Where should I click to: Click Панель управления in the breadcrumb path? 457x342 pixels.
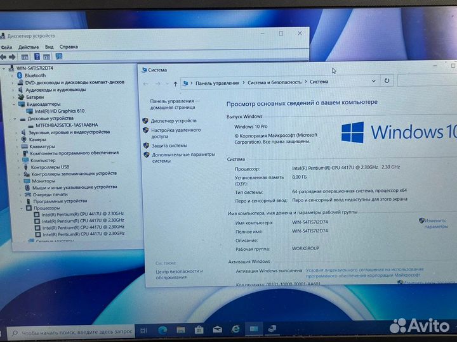point(217,83)
